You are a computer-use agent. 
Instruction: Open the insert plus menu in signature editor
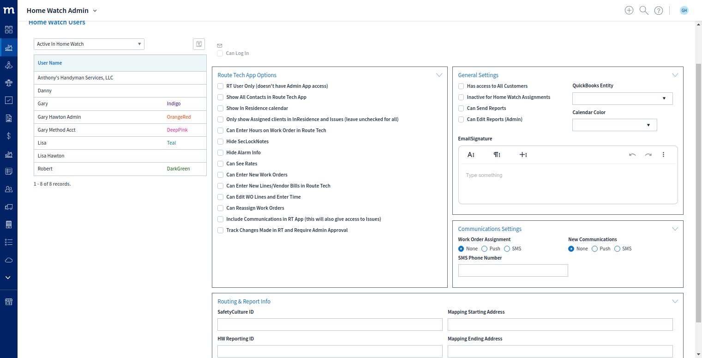click(x=523, y=155)
